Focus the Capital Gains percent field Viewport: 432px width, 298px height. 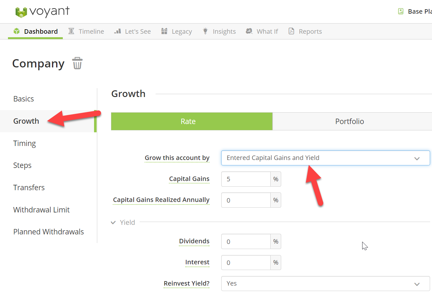(x=246, y=179)
